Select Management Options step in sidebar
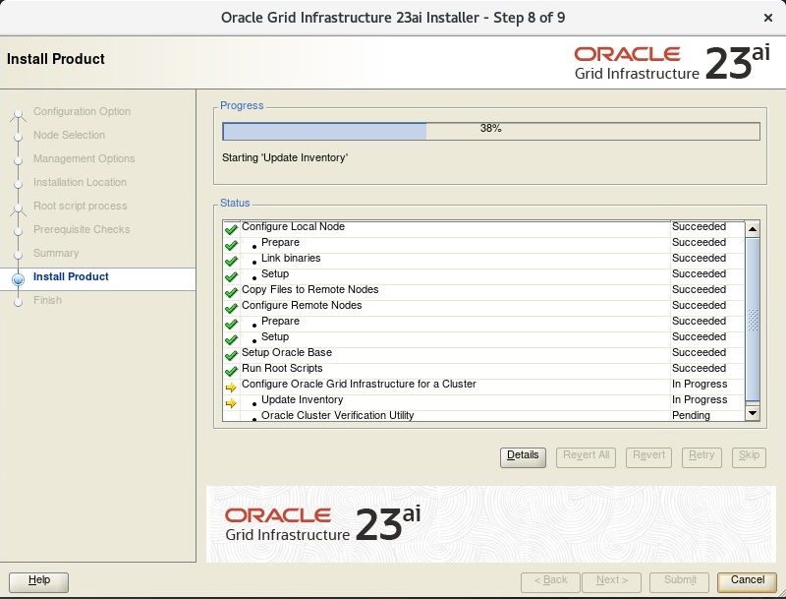Viewport: 786px width, 599px height. (84, 158)
